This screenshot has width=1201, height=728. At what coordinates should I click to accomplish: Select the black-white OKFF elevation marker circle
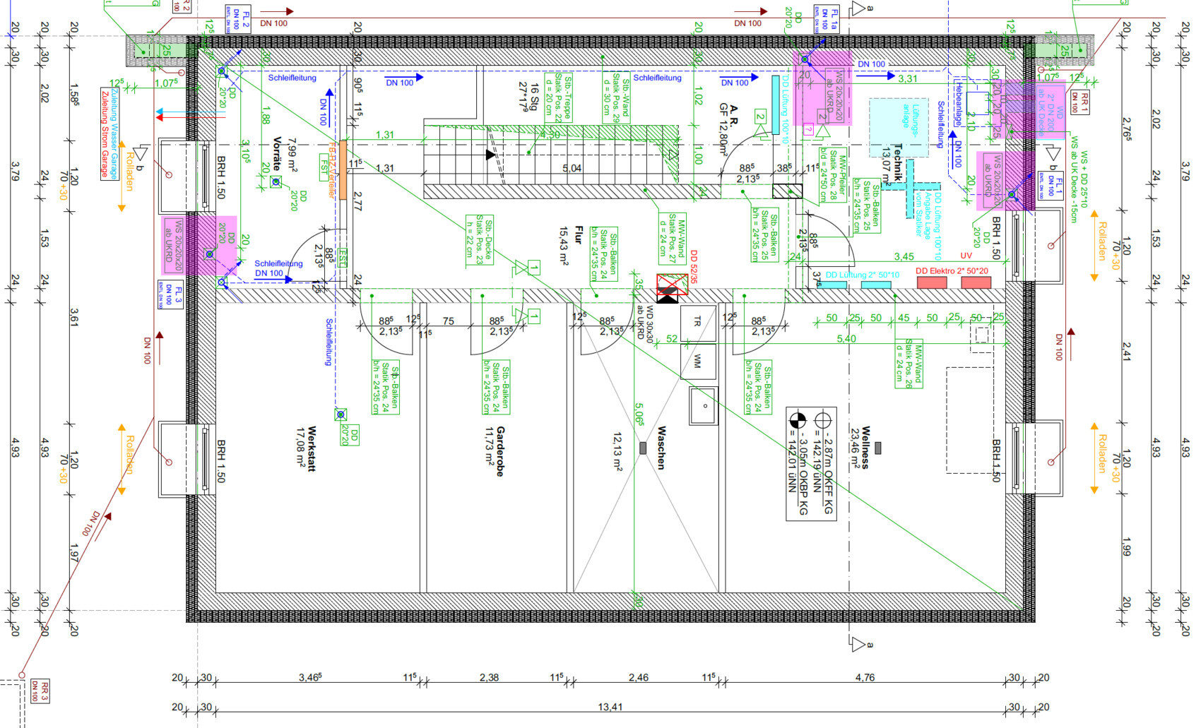click(x=798, y=419)
